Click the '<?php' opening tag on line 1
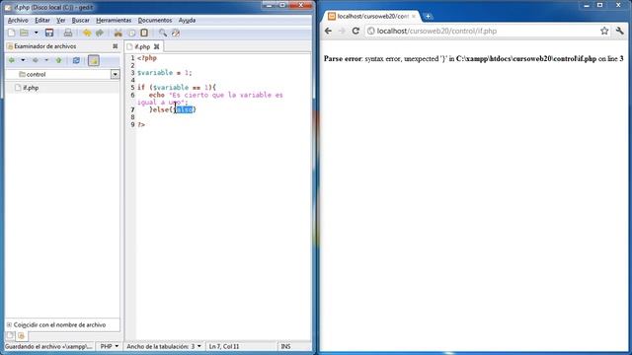632x355 pixels. 147,58
